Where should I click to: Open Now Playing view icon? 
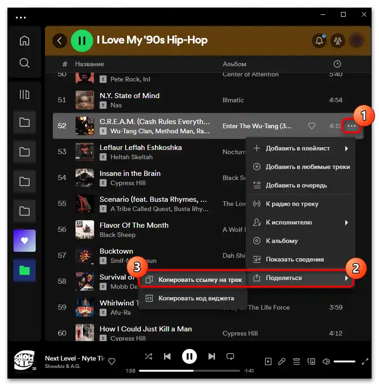coord(268,361)
